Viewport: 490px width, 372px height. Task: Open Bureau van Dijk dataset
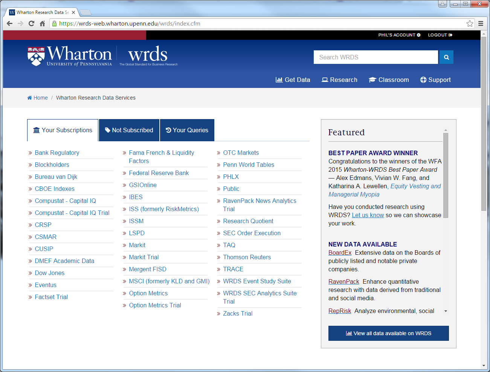click(x=56, y=177)
